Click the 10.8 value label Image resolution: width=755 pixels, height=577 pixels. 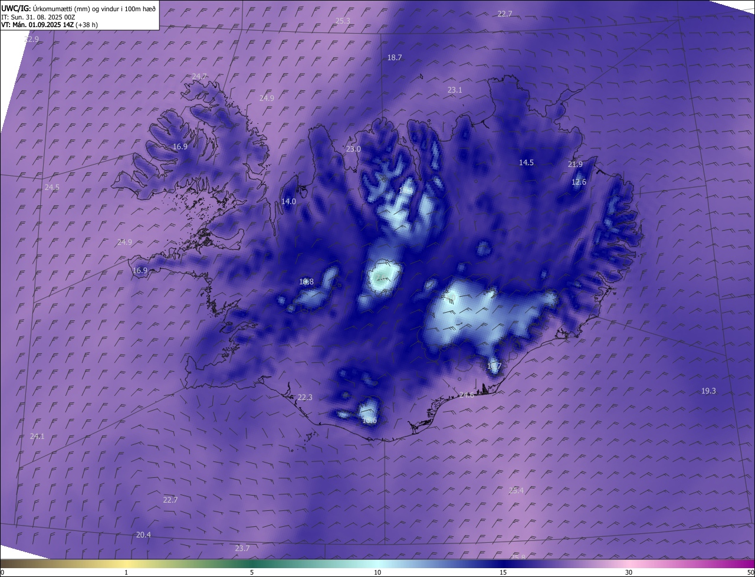(x=306, y=281)
